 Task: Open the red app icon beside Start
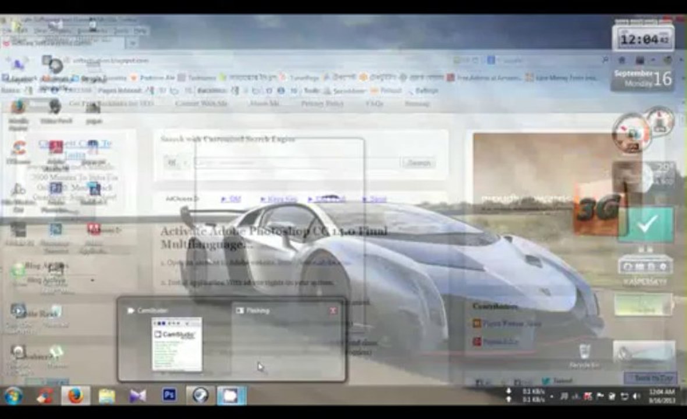[44, 396]
